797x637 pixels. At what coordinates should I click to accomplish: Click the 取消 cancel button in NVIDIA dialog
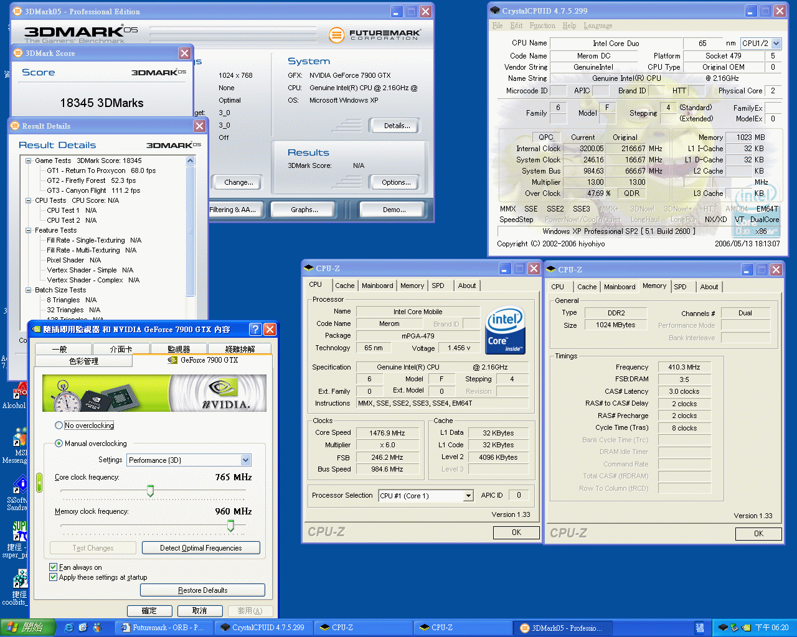click(x=200, y=611)
